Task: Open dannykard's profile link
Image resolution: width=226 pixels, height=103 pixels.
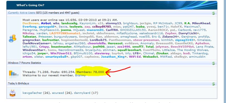Action: tap(82, 93)
